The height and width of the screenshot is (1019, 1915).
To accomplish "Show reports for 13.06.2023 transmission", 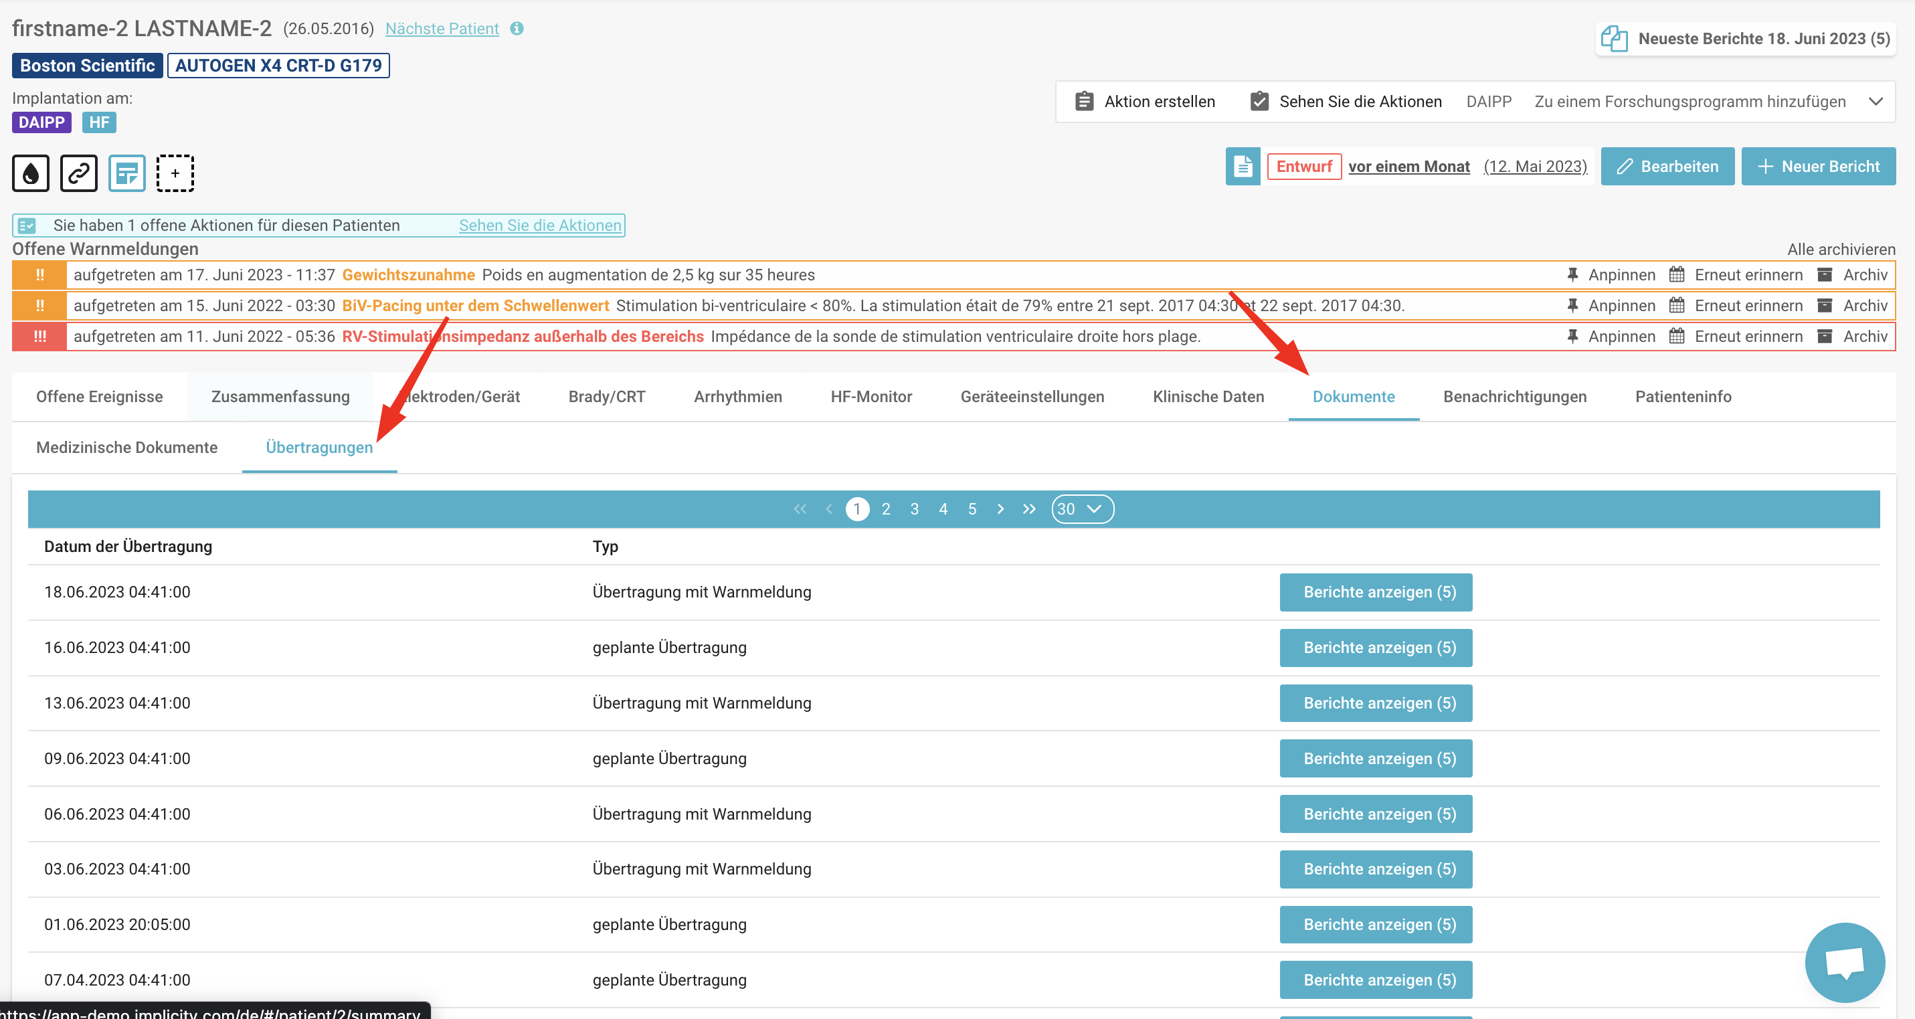I will click(1376, 703).
